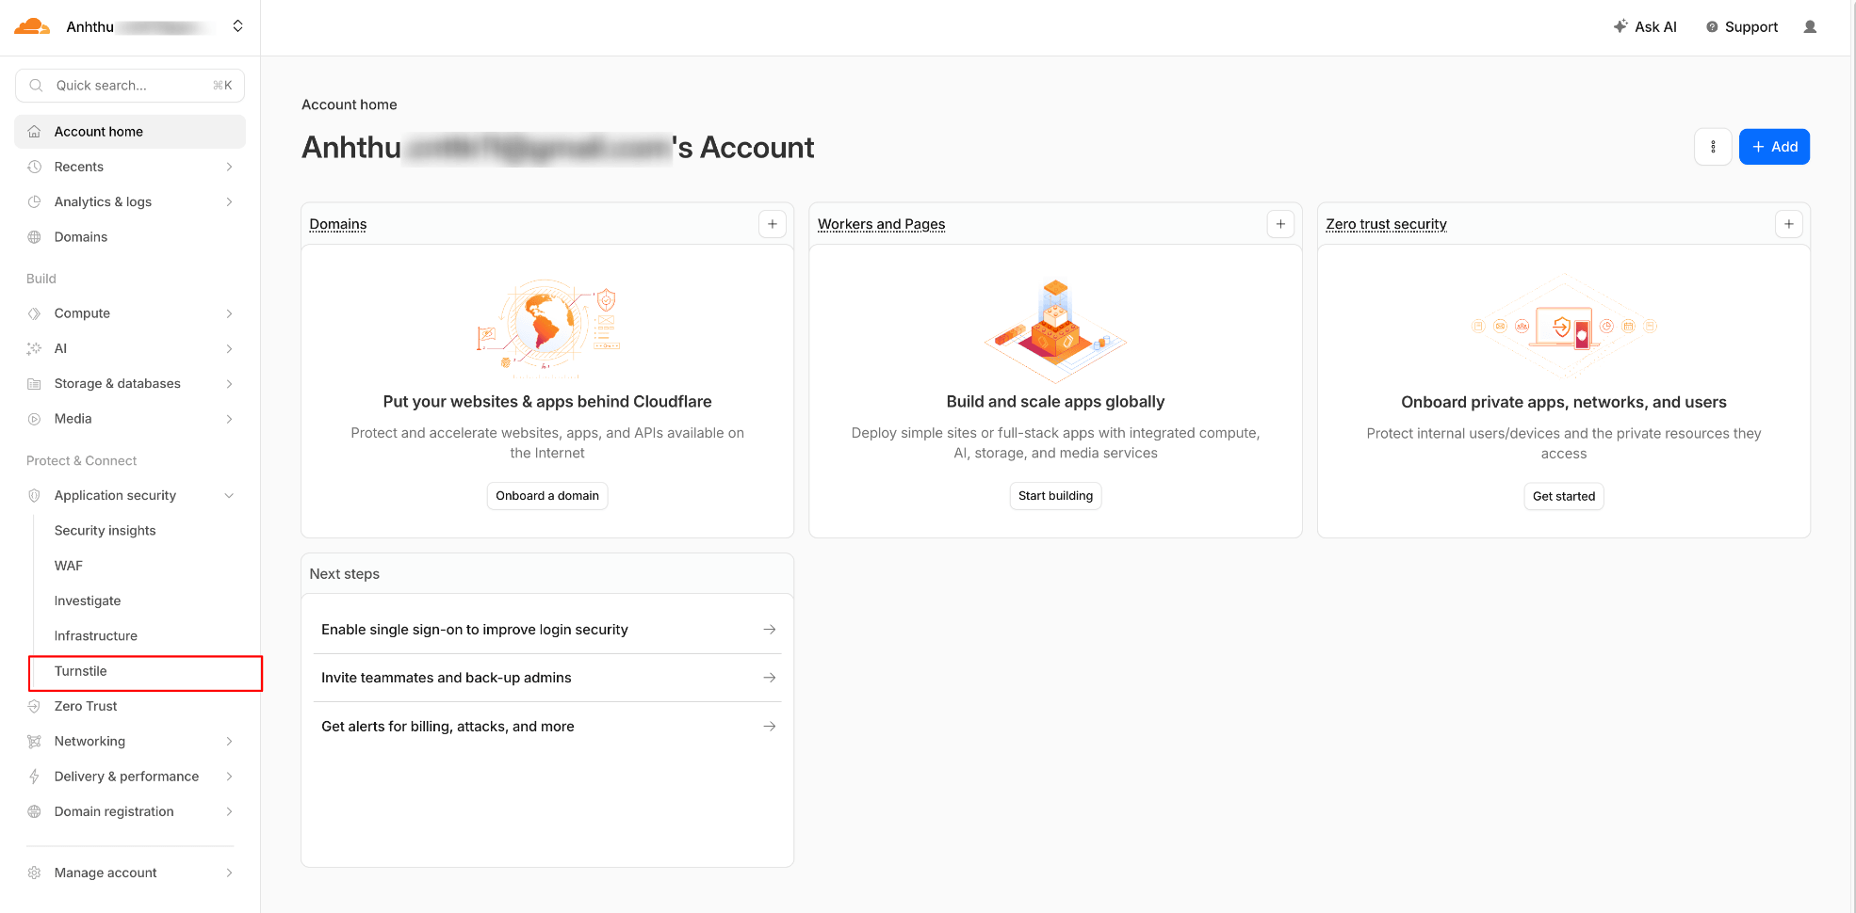Viewport: 1856px width, 913px height.
Task: Click the plus icon on Workers and Pages card
Action: coord(1280,224)
